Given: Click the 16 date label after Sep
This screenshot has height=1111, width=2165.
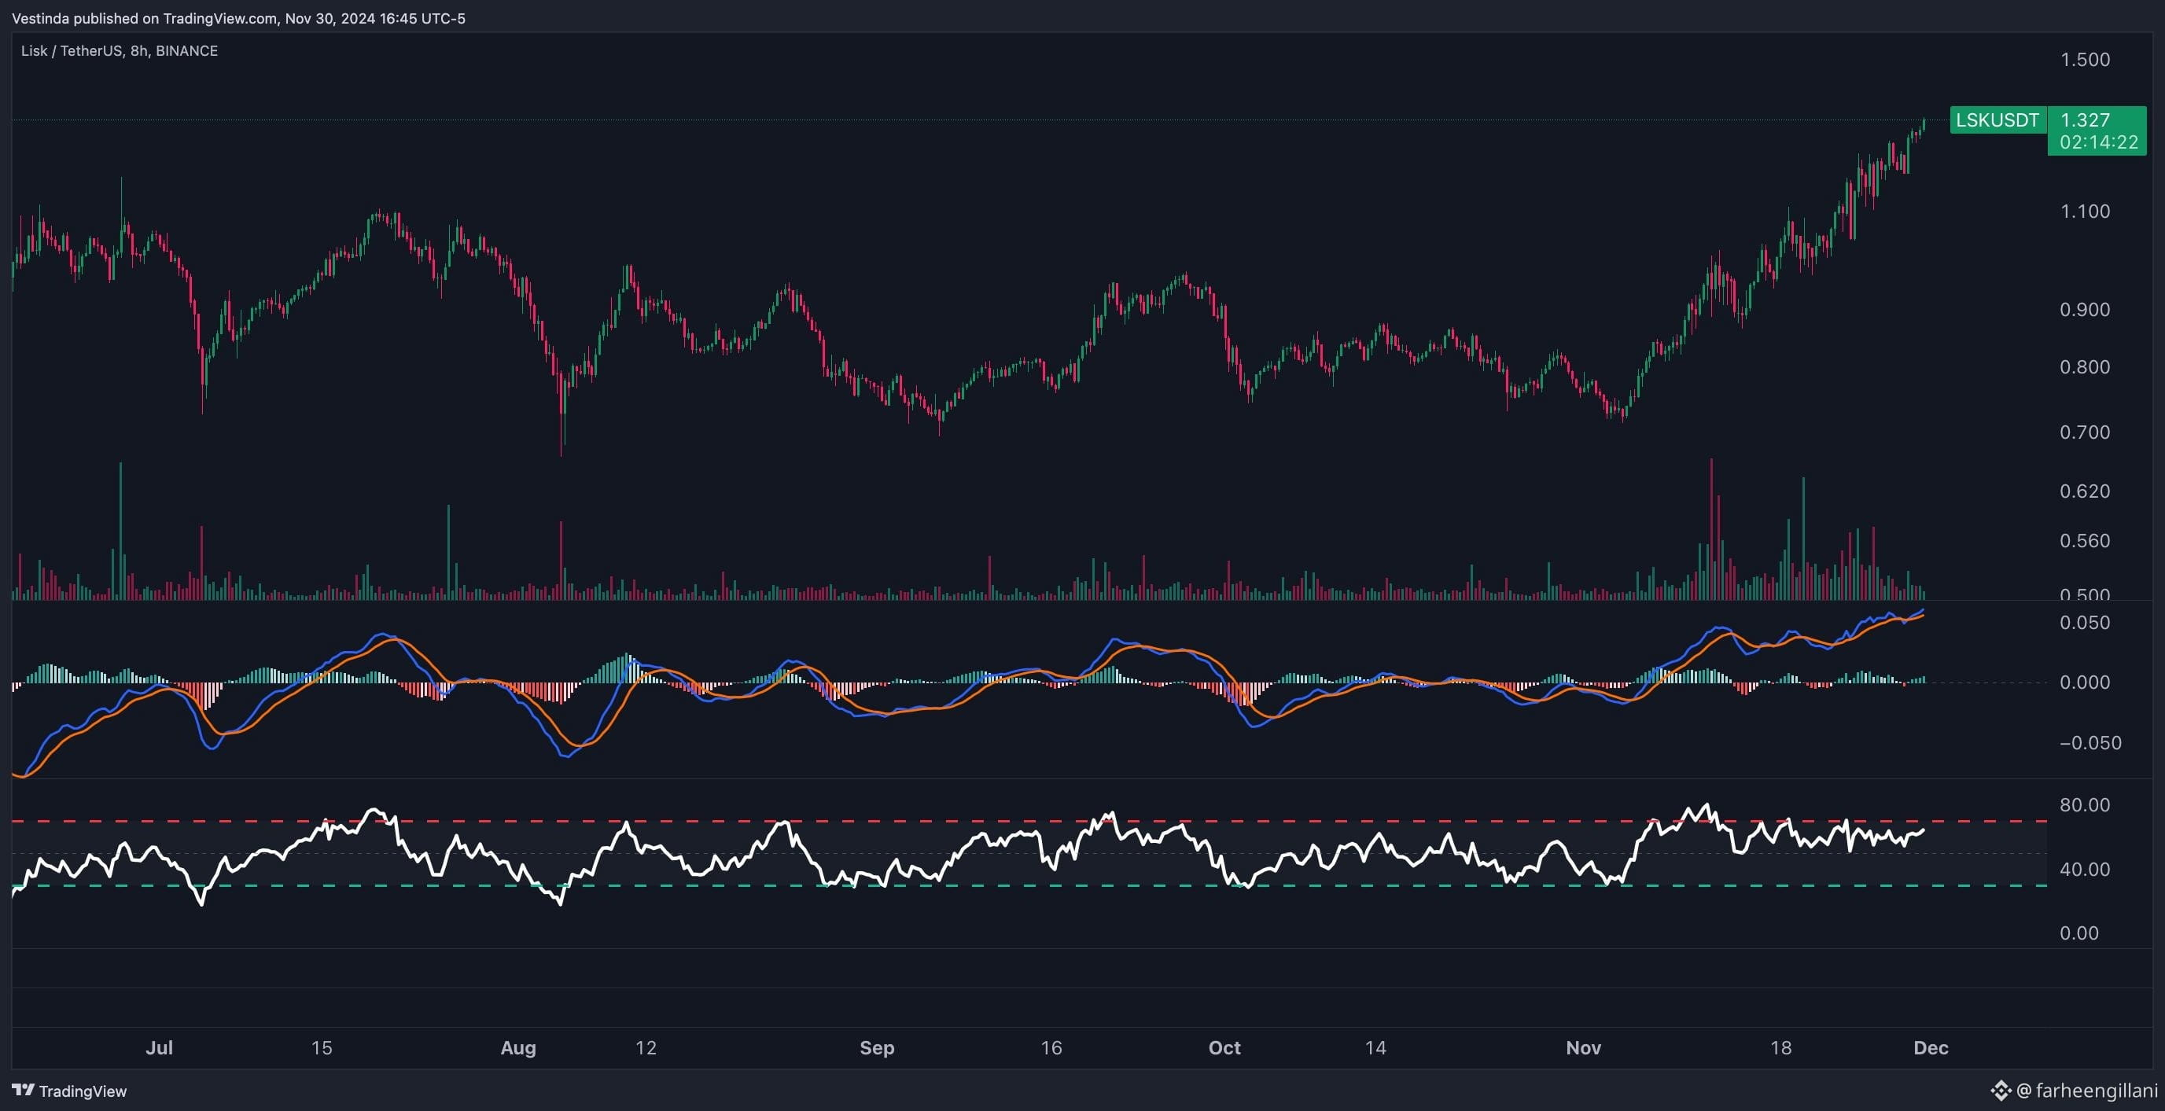Looking at the screenshot, I should coord(1051,1048).
